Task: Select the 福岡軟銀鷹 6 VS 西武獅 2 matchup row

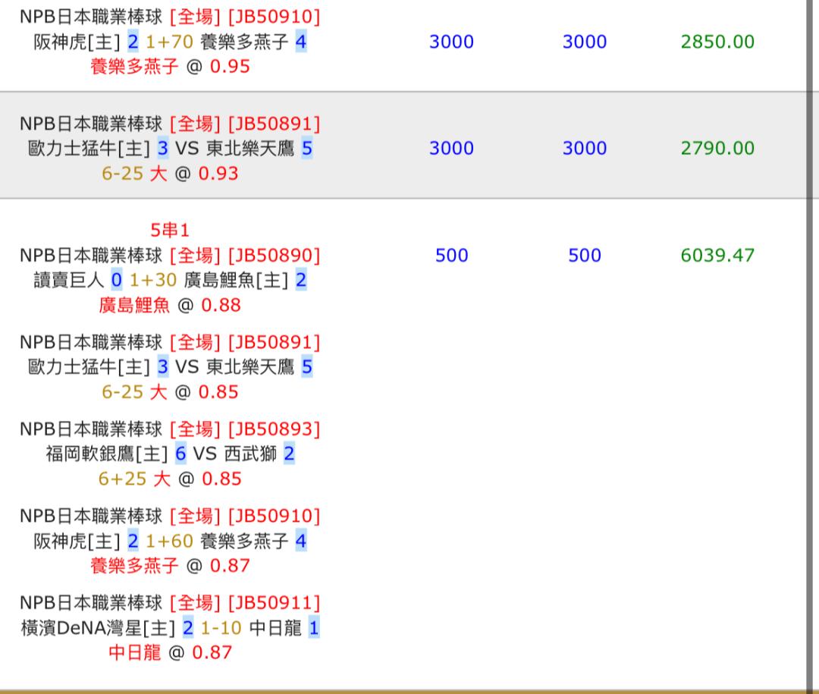Action: pos(170,454)
